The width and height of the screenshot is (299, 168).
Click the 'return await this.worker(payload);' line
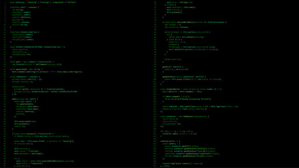point(186,37)
